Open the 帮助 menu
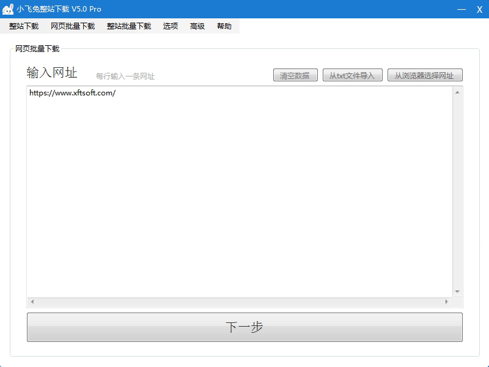This screenshot has width=489, height=367. point(224,26)
